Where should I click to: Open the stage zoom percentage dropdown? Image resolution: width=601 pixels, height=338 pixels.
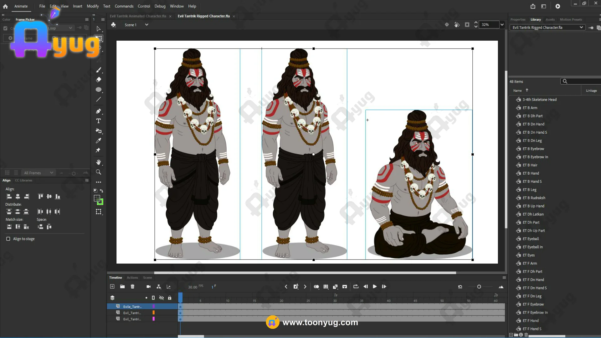click(x=502, y=25)
